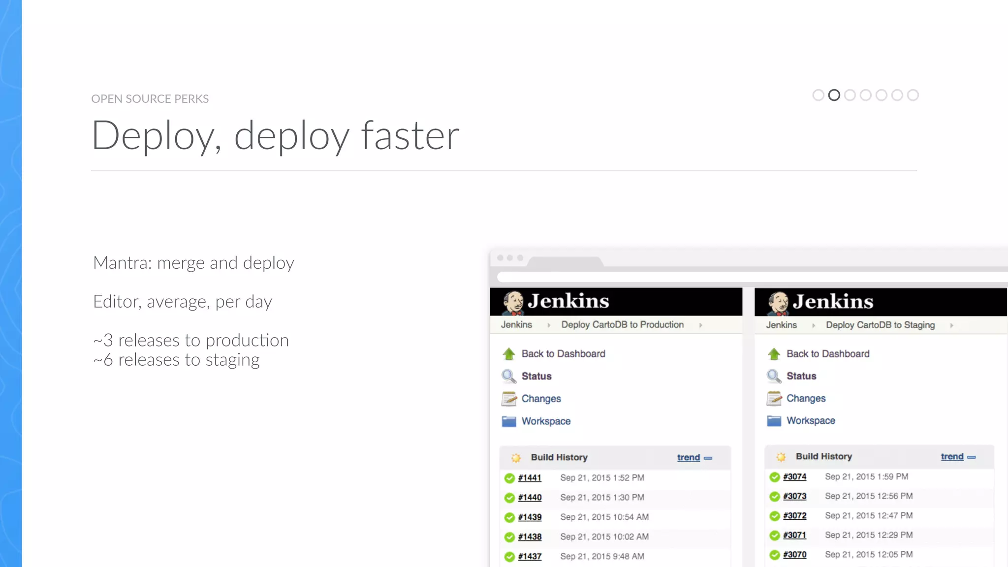The height and width of the screenshot is (567, 1008).
Task: Expand the arrow after the Jenkins breadcrumb in the Staging panel
Action: (x=814, y=325)
